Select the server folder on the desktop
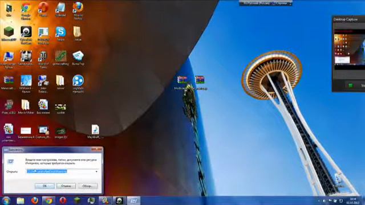Image resolution: width=365 pixels, height=205 pixels. pos(60,83)
